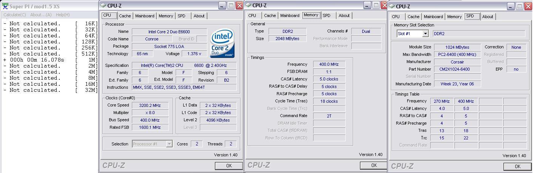This screenshot has width=533, height=173.
Task: Click the SPD window's CPU-Z title icon
Action: tap(392, 6)
